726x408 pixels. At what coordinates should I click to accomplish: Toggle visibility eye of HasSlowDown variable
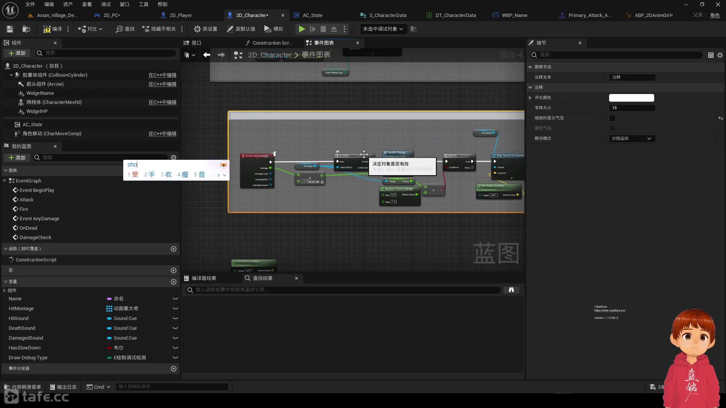pos(175,348)
